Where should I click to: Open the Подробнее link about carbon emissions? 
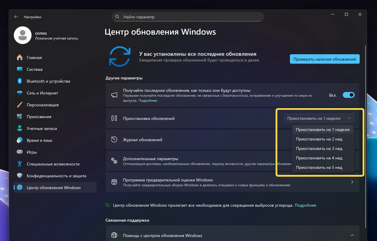305,205
